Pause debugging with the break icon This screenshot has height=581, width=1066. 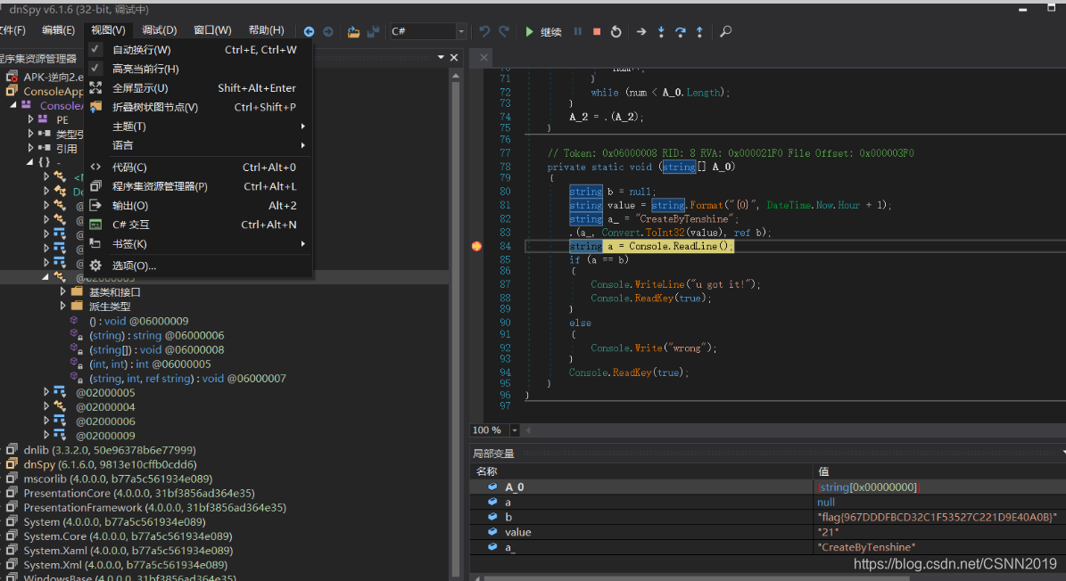578,31
